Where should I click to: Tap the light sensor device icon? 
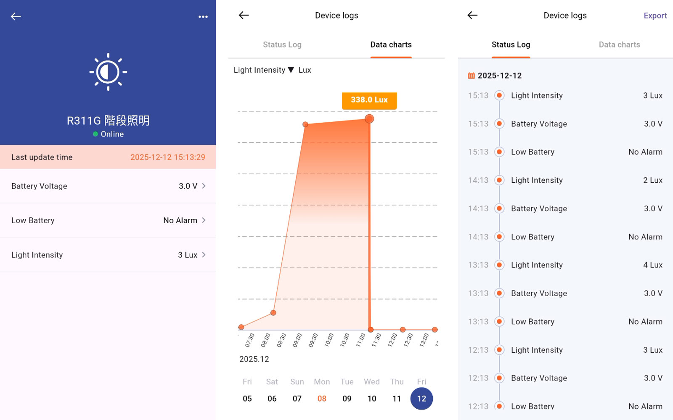coord(108,72)
